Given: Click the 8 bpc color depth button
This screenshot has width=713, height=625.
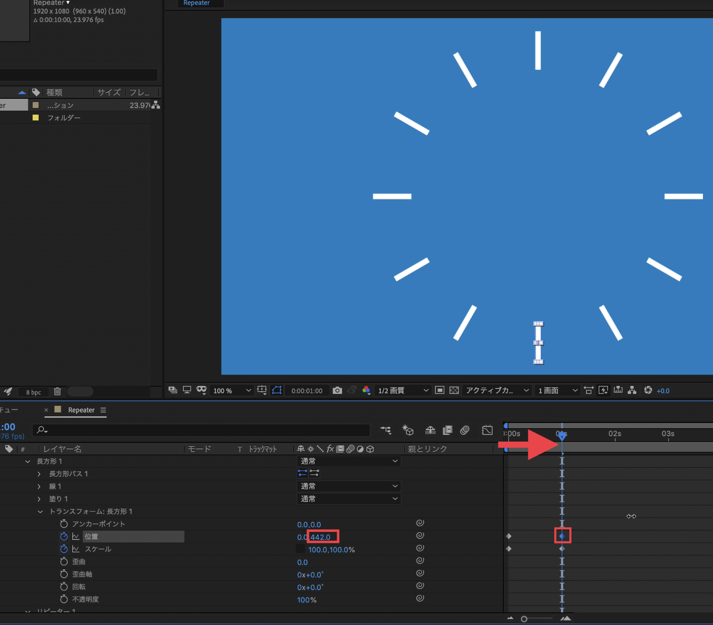Looking at the screenshot, I should (x=33, y=392).
